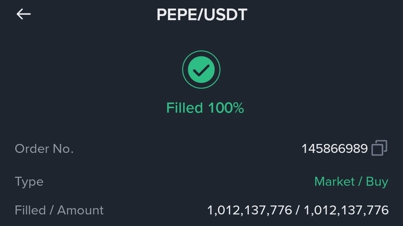Tap the word Buy in Type row
This screenshot has height=226, width=403.
click(x=377, y=182)
